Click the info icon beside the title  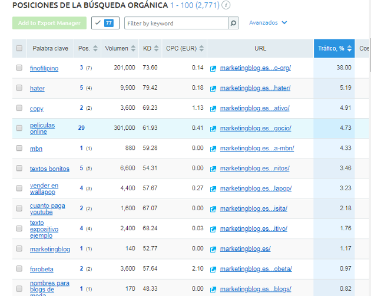[x=226, y=5]
